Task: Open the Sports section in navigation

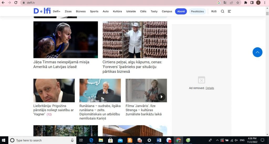Action: 94,11
